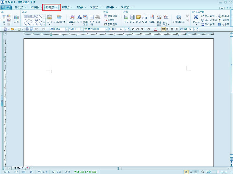This screenshot has height=174, width=233.
Task: Expand the font size dropdown
Action: point(126,29)
